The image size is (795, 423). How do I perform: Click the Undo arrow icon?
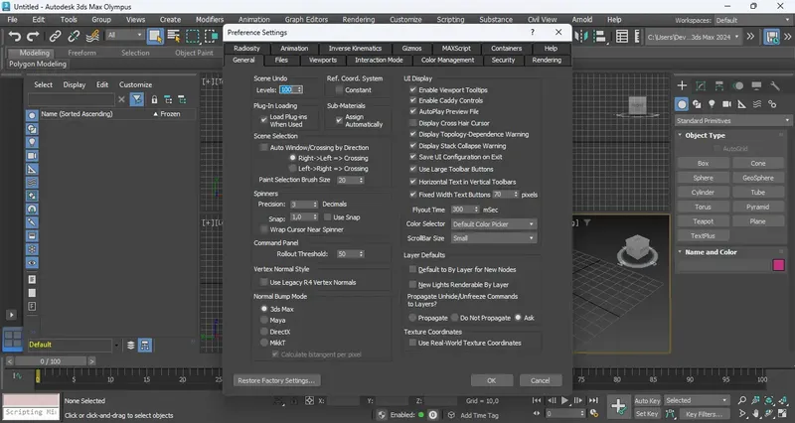[x=14, y=36]
